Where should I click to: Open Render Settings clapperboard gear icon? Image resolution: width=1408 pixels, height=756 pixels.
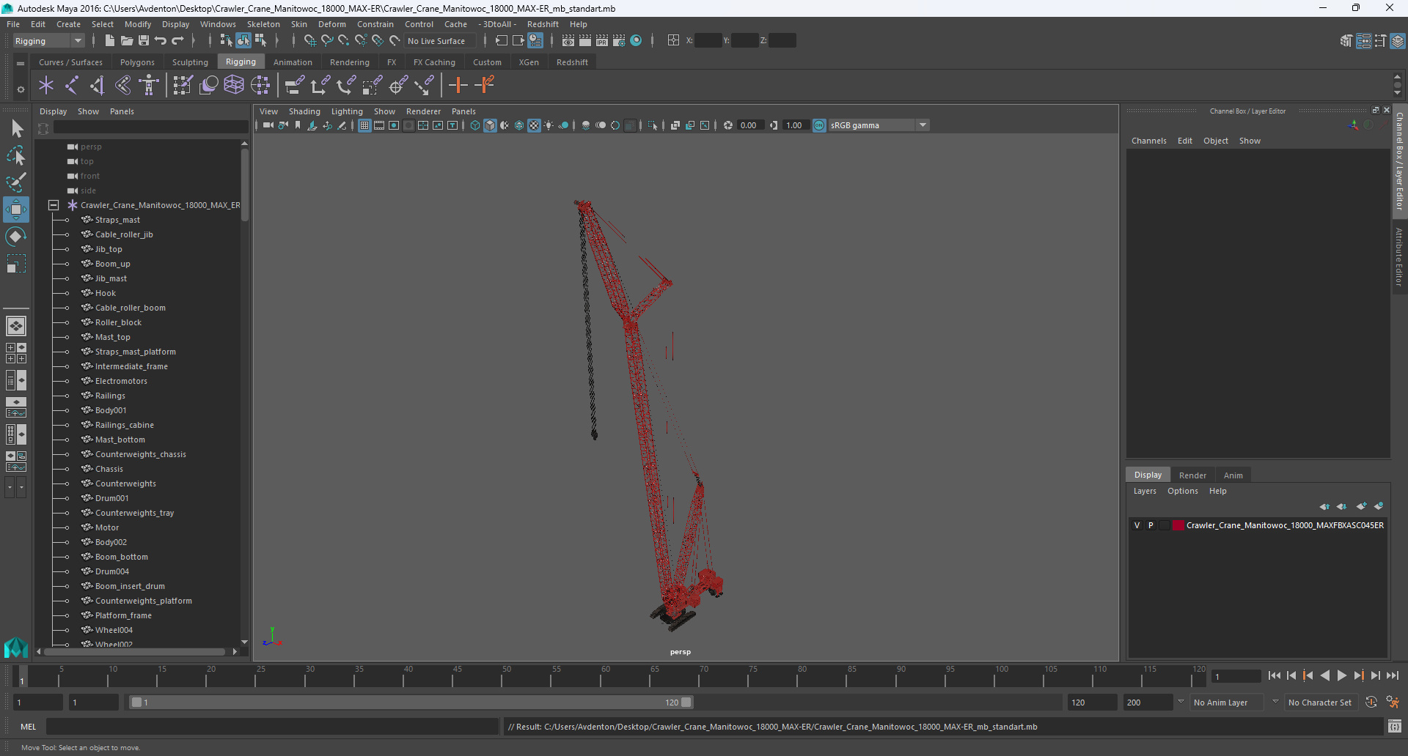tap(619, 41)
